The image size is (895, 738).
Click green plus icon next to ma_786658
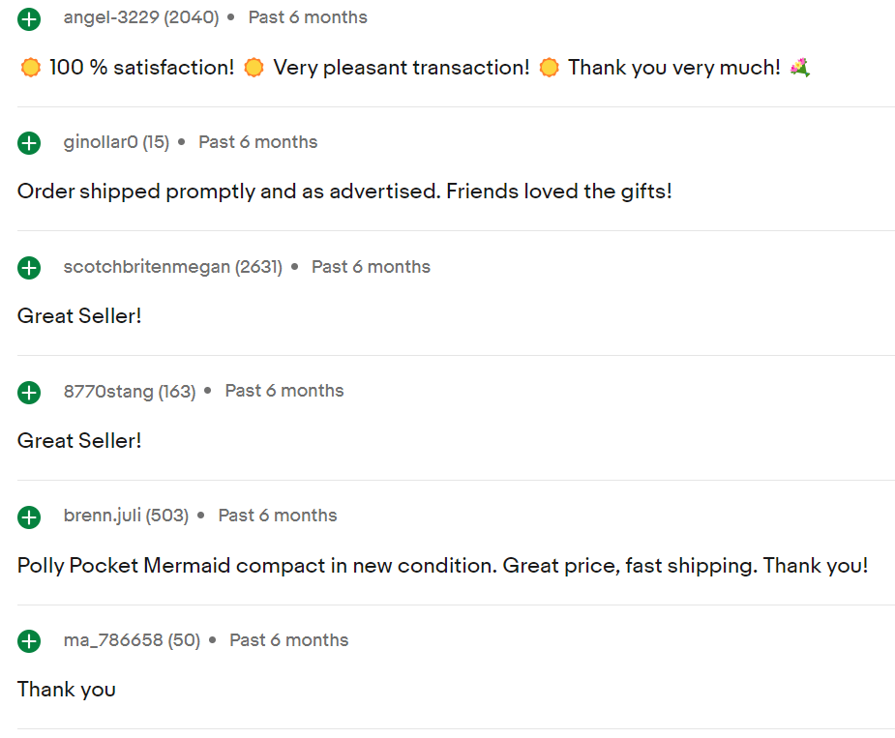pyautogui.click(x=29, y=641)
